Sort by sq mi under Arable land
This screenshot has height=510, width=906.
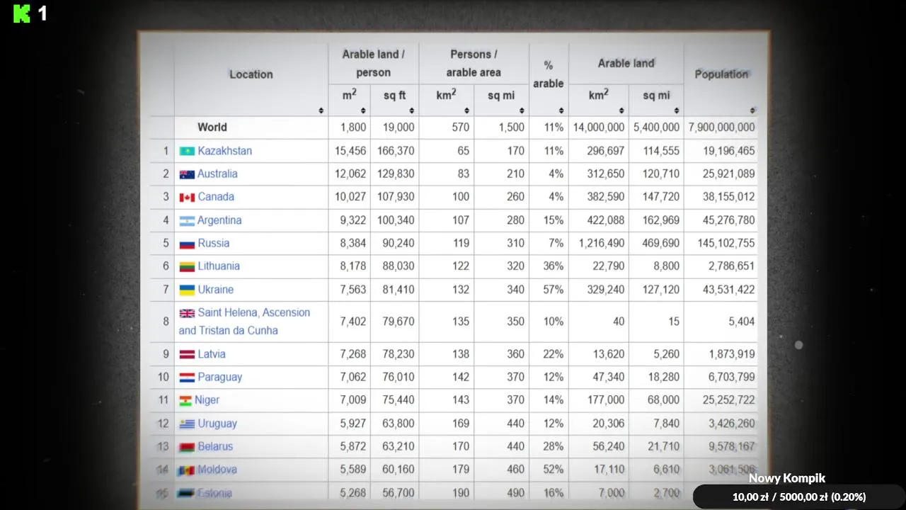point(676,110)
